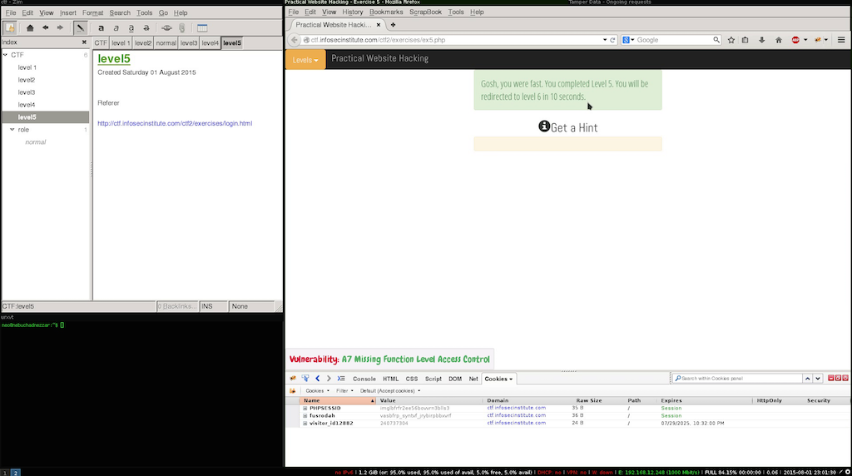Open the Levels dropdown
The width and height of the screenshot is (852, 476).
(305, 60)
